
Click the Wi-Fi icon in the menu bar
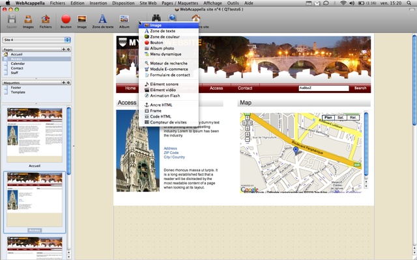343,3
